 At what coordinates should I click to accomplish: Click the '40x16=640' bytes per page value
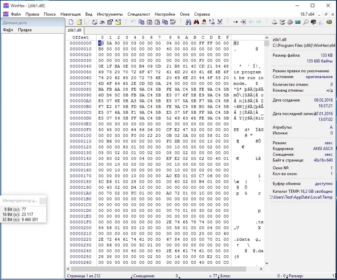coord(323,160)
